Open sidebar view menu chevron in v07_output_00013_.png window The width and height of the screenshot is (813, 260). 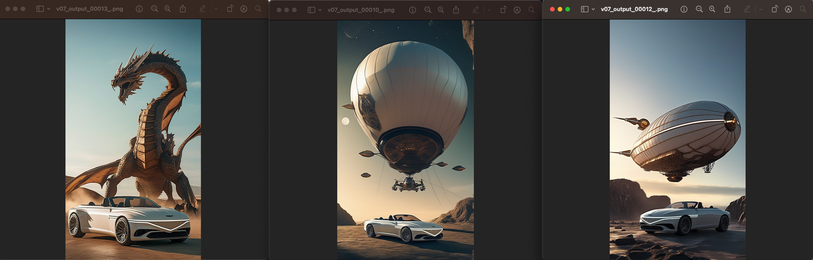click(49, 9)
